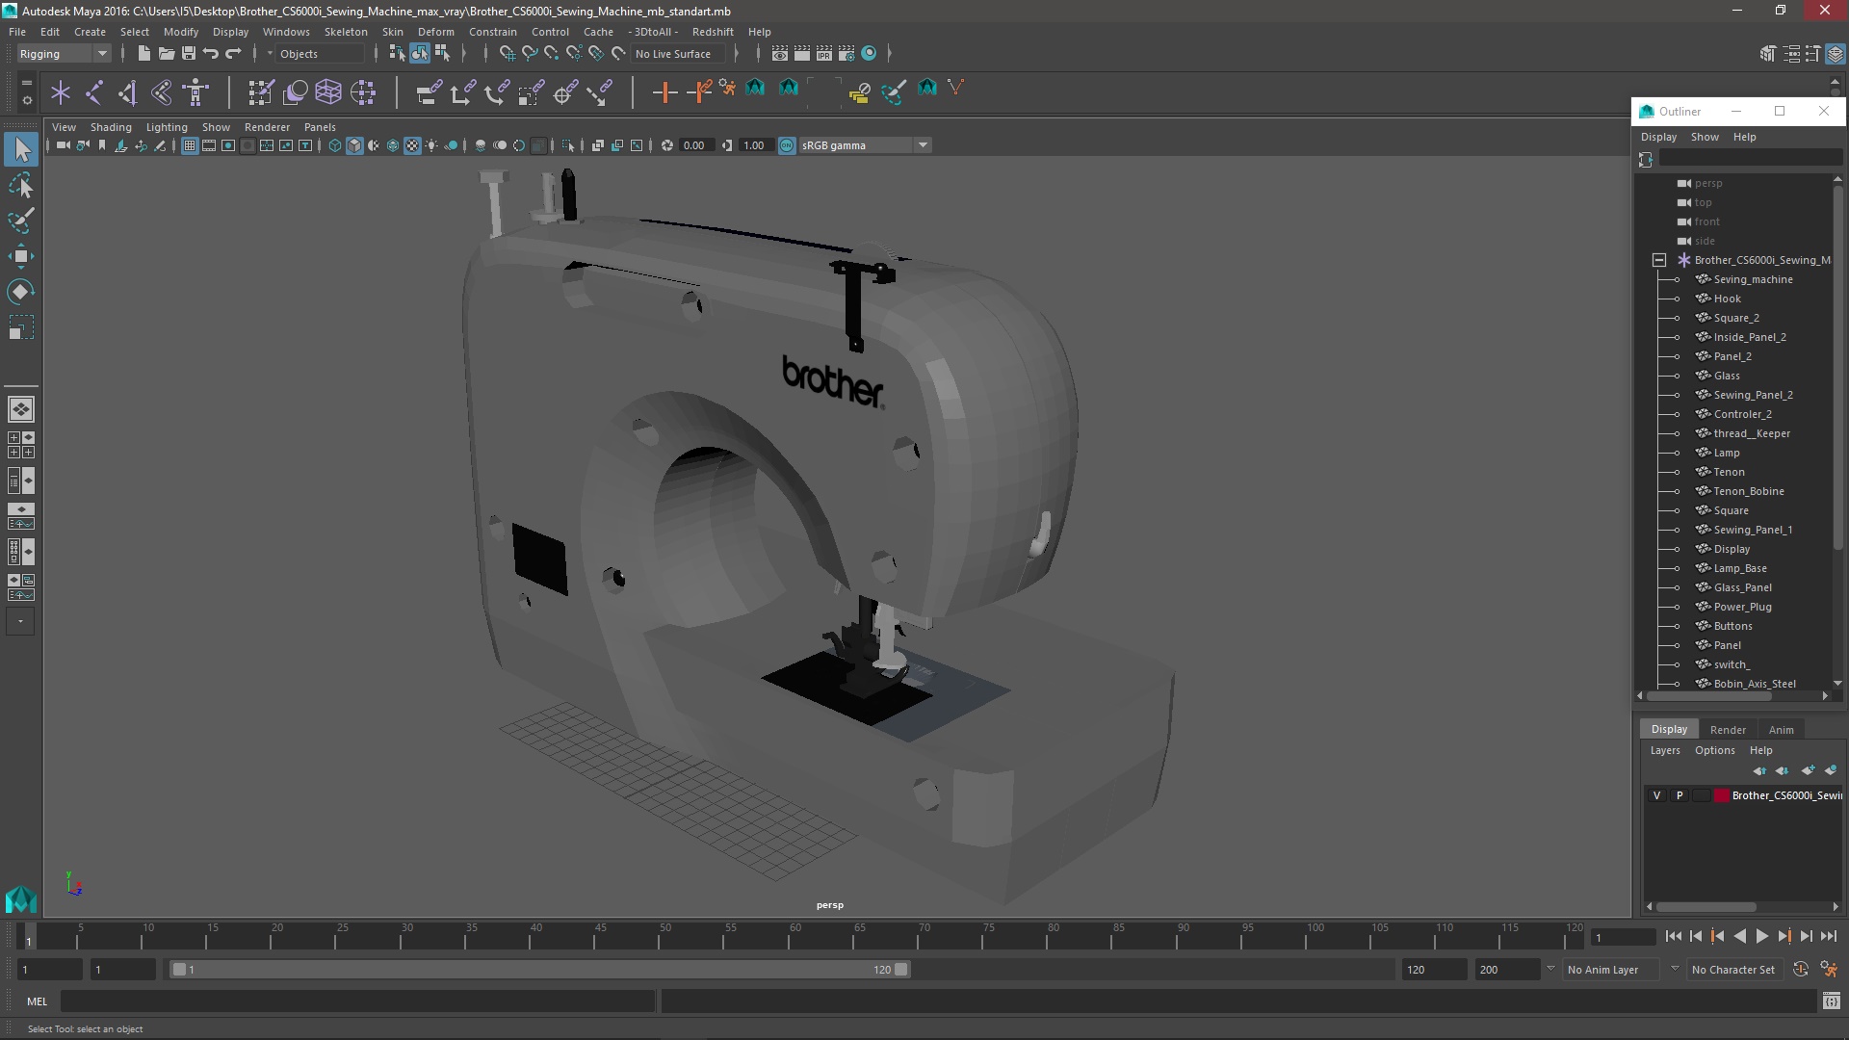Click the Set Key plus shelf icon
1849x1040 pixels.
click(664, 92)
